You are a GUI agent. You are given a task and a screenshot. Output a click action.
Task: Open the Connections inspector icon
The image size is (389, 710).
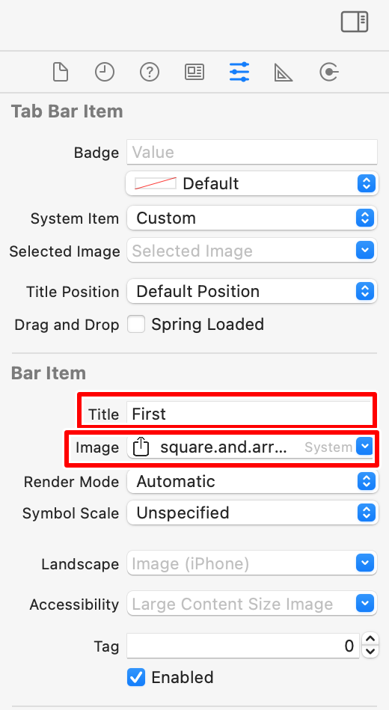click(x=328, y=72)
